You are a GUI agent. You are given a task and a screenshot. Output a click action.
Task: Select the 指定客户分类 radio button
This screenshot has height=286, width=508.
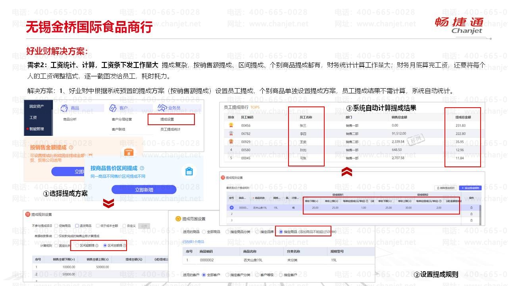(x=227, y=274)
